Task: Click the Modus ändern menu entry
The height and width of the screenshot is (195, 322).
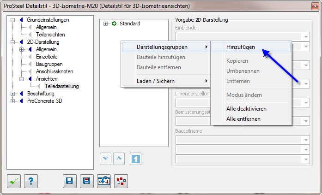Action: [251, 95]
